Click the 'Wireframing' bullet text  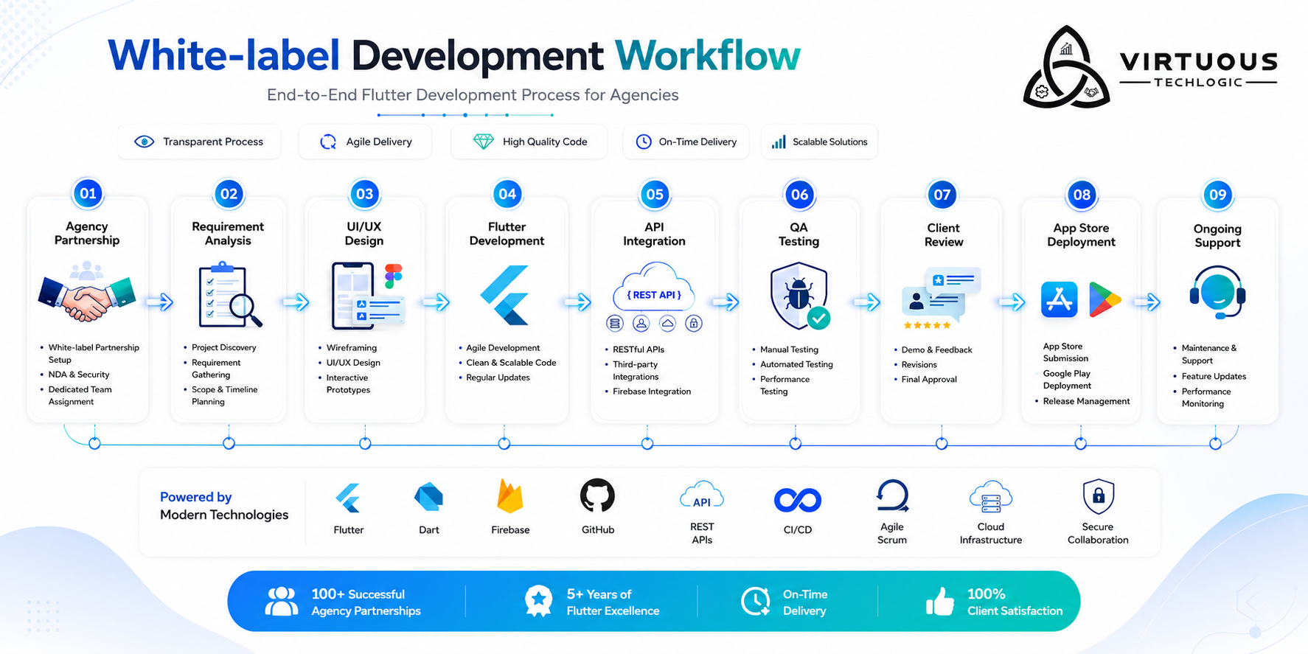(x=352, y=347)
